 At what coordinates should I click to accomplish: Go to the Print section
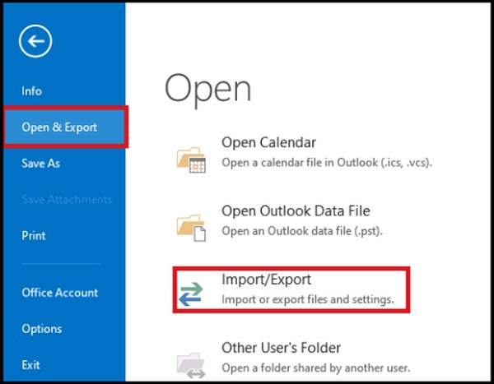(33, 236)
